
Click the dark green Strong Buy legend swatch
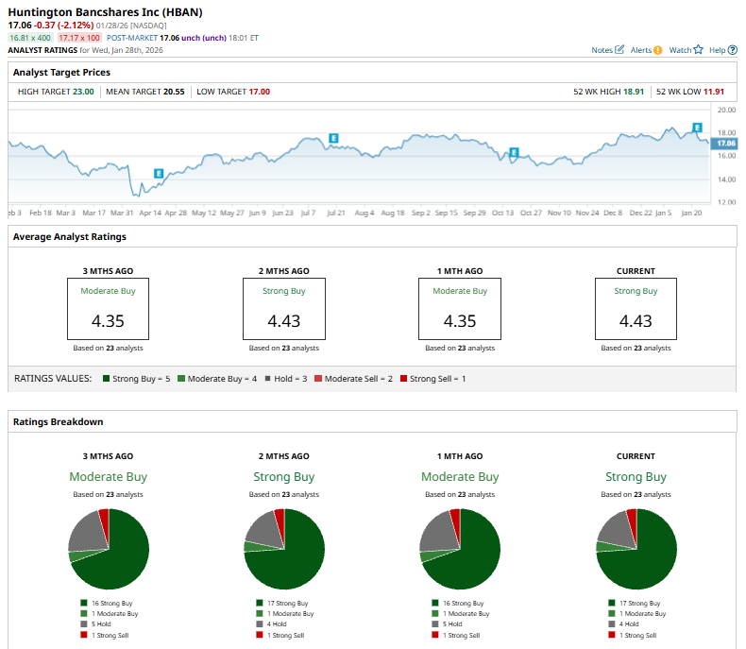coord(107,379)
